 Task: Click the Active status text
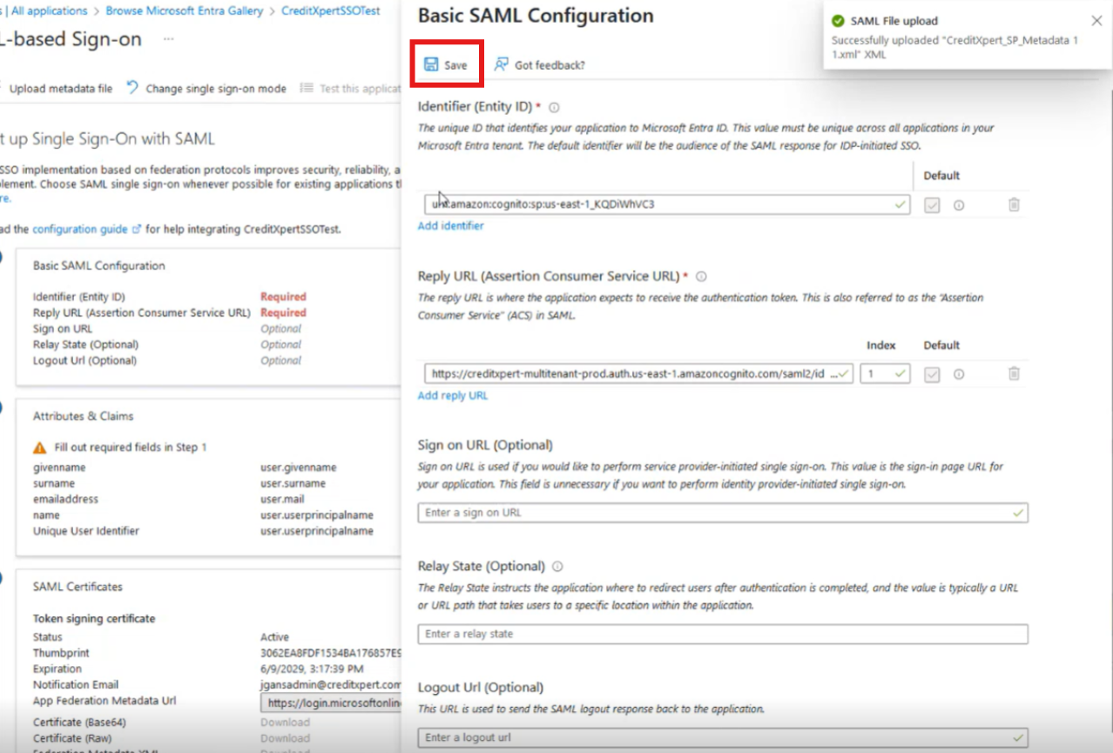[x=274, y=637]
